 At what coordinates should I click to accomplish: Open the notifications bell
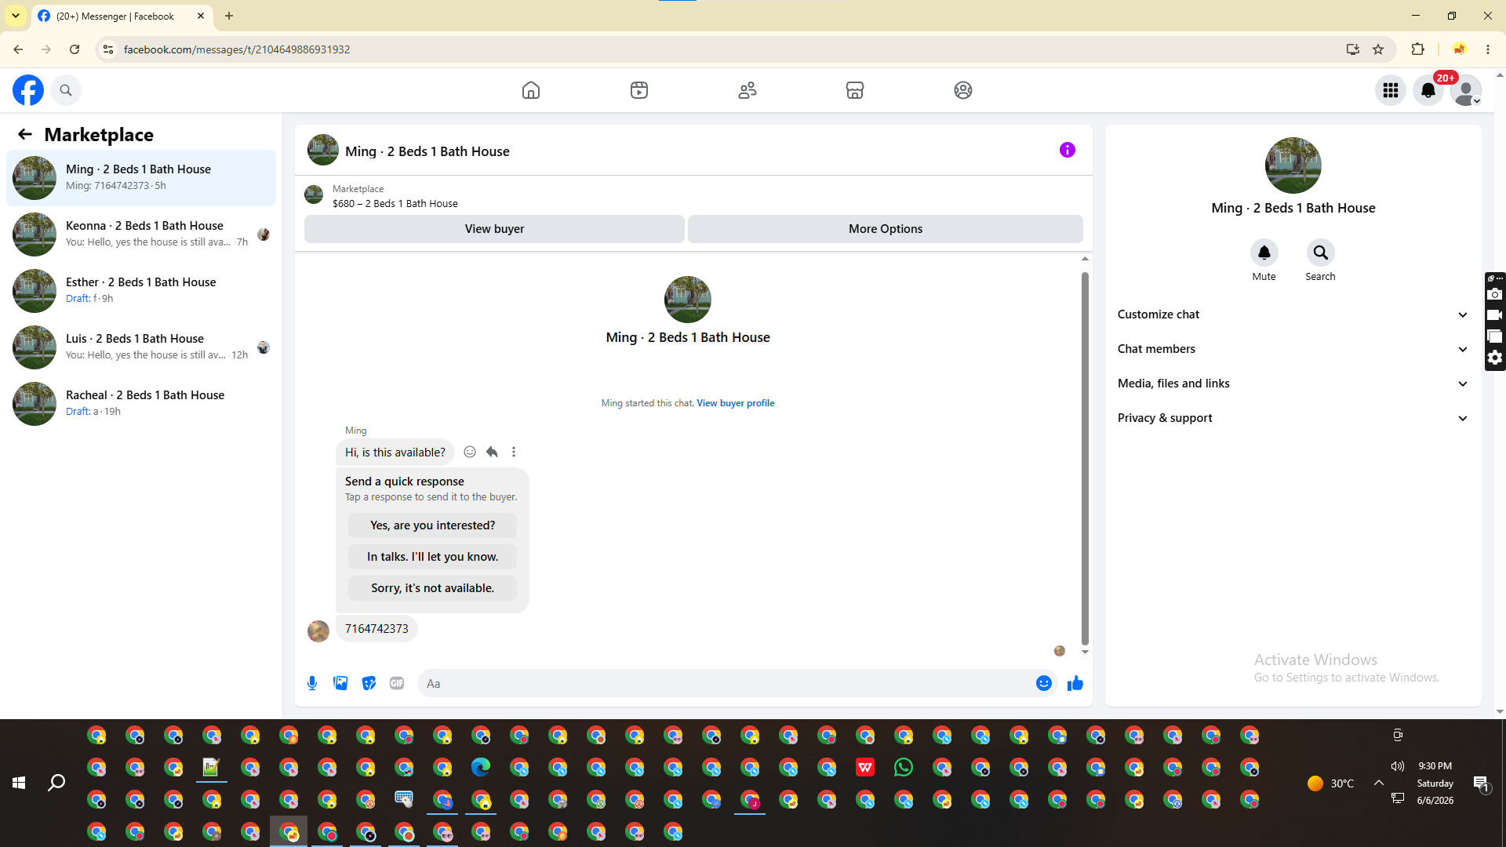[x=1428, y=90]
